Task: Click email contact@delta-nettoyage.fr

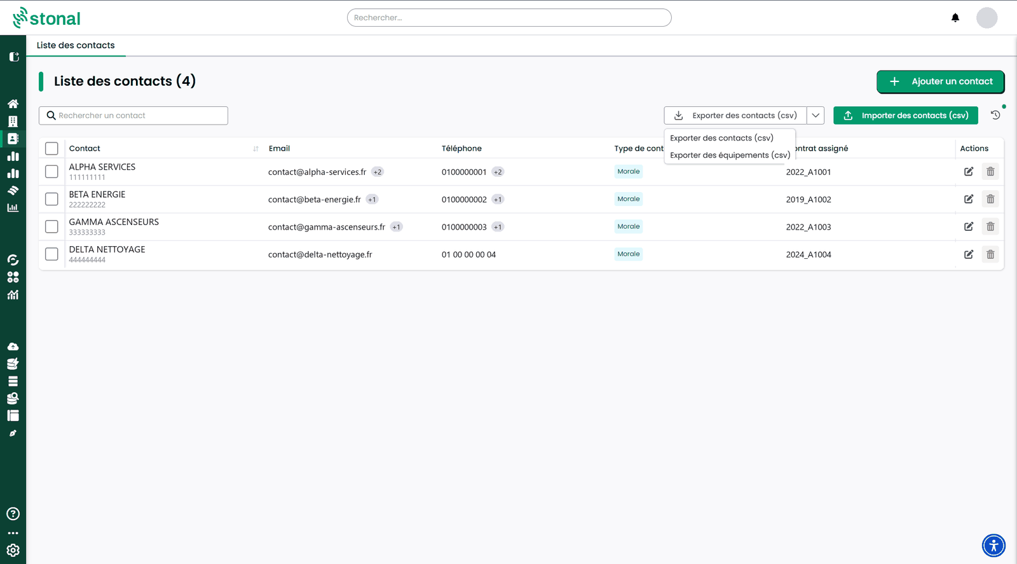Action: tap(320, 254)
